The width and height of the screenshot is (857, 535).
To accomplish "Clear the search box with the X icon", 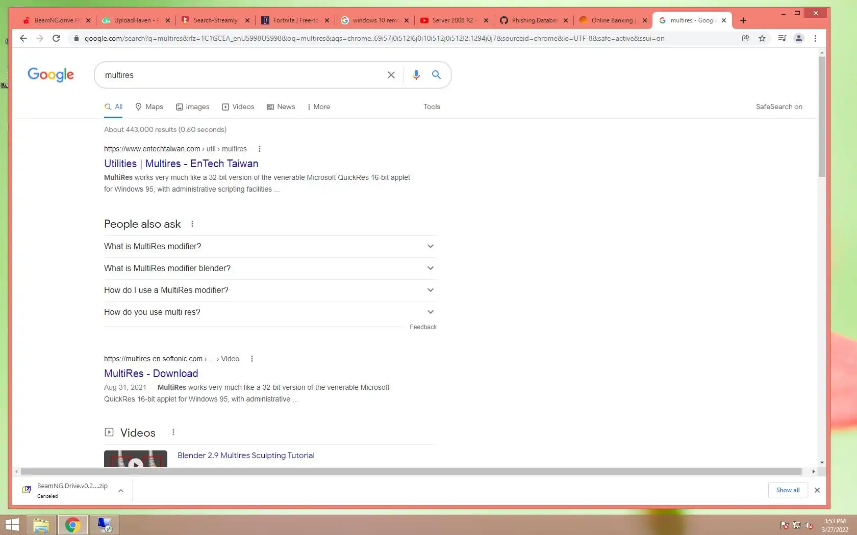I will (391, 75).
